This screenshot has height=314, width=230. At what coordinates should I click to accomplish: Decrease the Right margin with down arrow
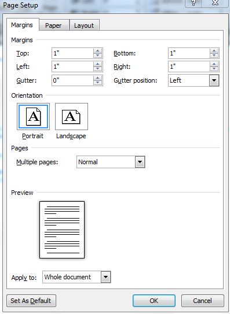(214, 69)
